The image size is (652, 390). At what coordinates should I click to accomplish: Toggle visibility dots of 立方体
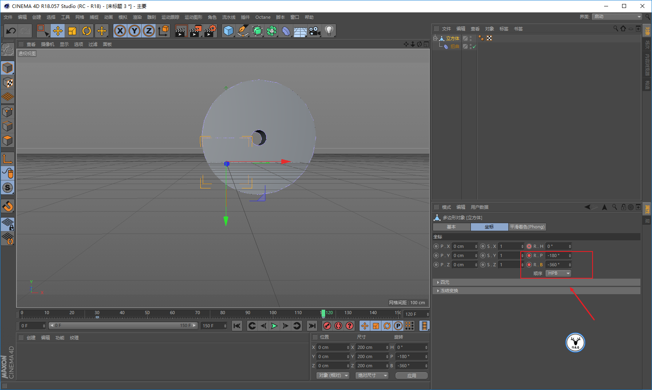(x=471, y=38)
